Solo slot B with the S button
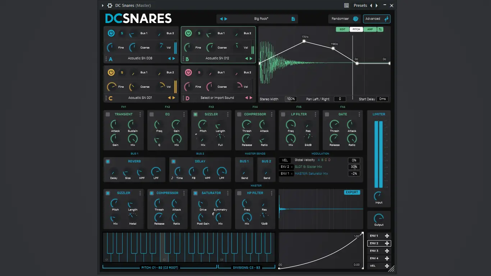 pos(199,33)
